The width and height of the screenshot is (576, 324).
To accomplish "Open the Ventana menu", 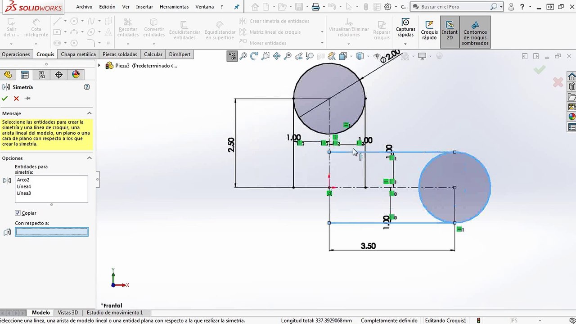I will tap(205, 7).
